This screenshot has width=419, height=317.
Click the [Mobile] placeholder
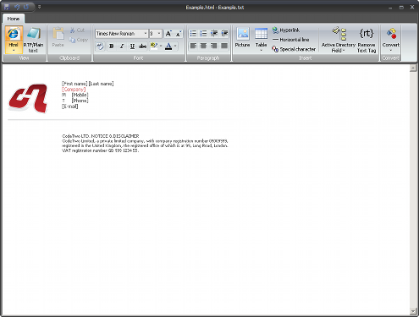click(x=80, y=95)
